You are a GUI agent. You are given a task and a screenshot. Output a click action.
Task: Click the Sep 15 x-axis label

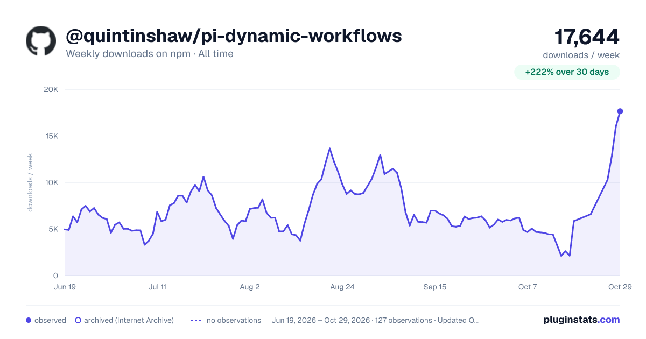[435, 287]
